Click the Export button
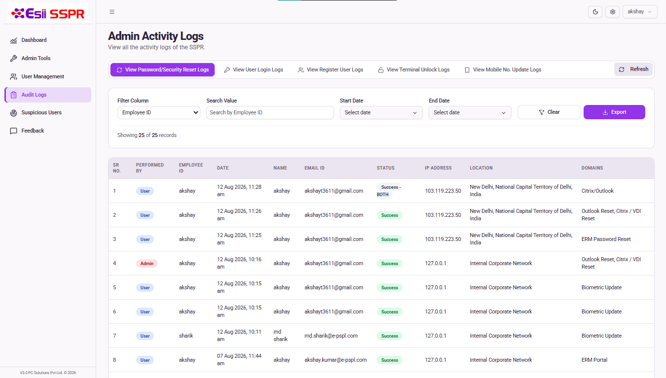 pyautogui.click(x=614, y=112)
